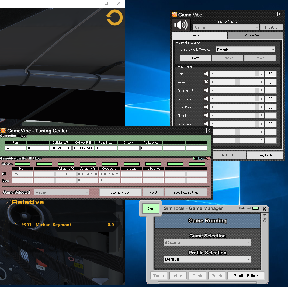Image resolution: width=288 pixels, height=287 pixels.
Task: Open the Game Selected dropdown in Tuning Center
Action: click(61, 192)
